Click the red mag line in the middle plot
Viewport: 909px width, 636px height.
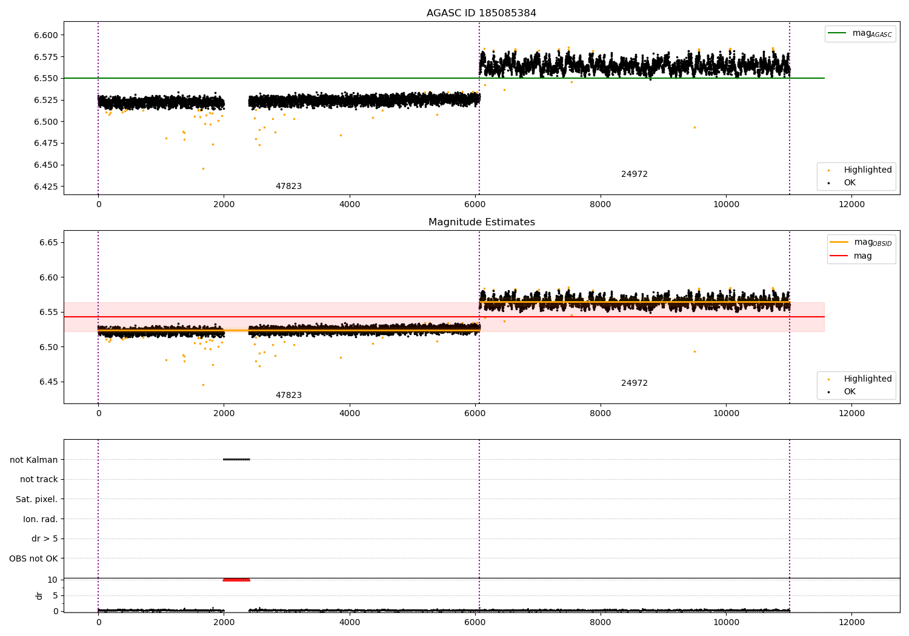(x=444, y=317)
